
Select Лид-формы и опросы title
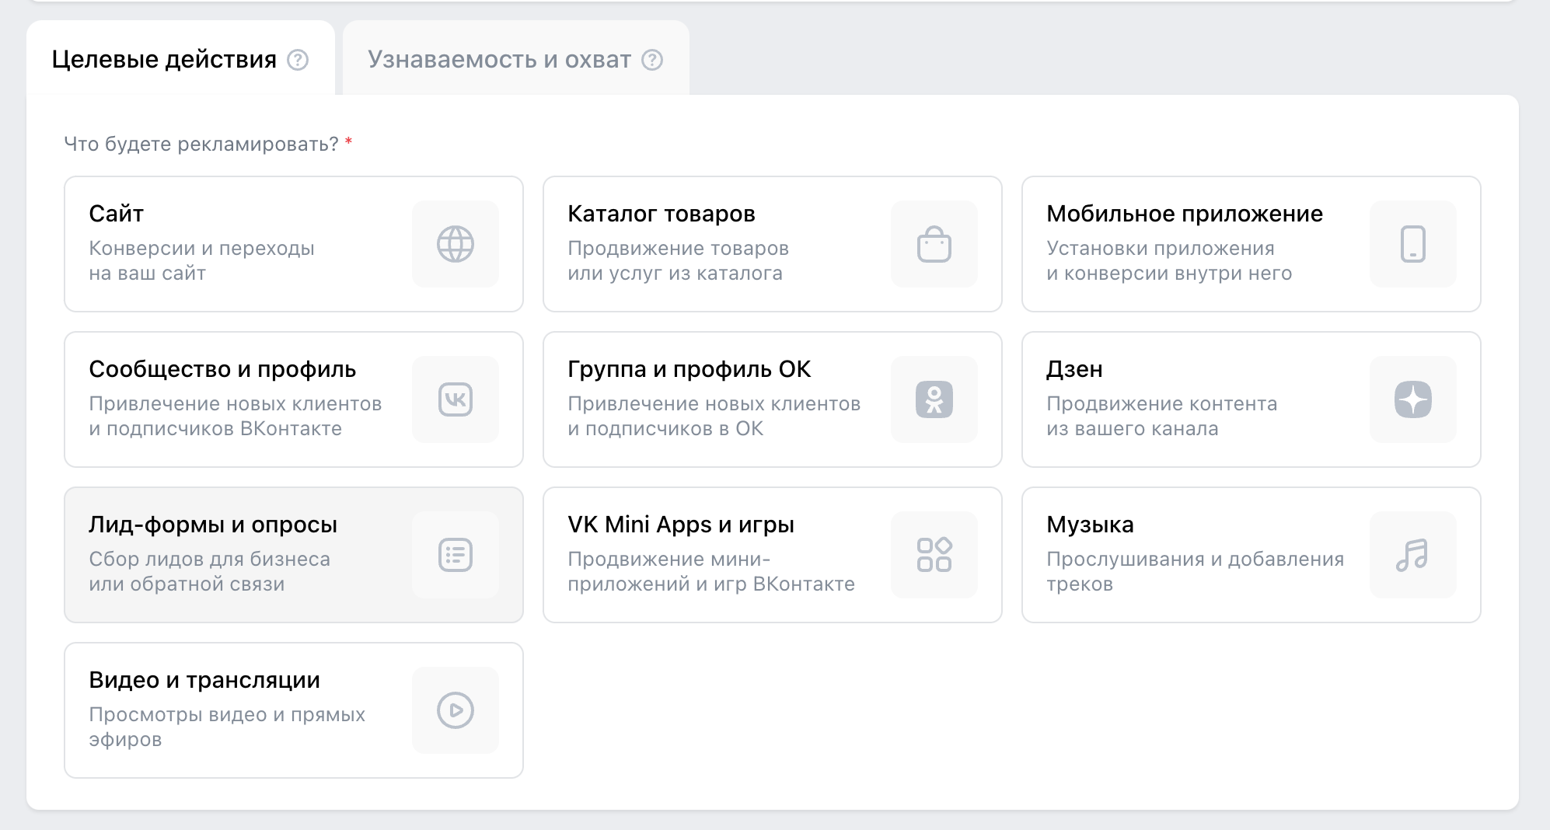coord(213,525)
